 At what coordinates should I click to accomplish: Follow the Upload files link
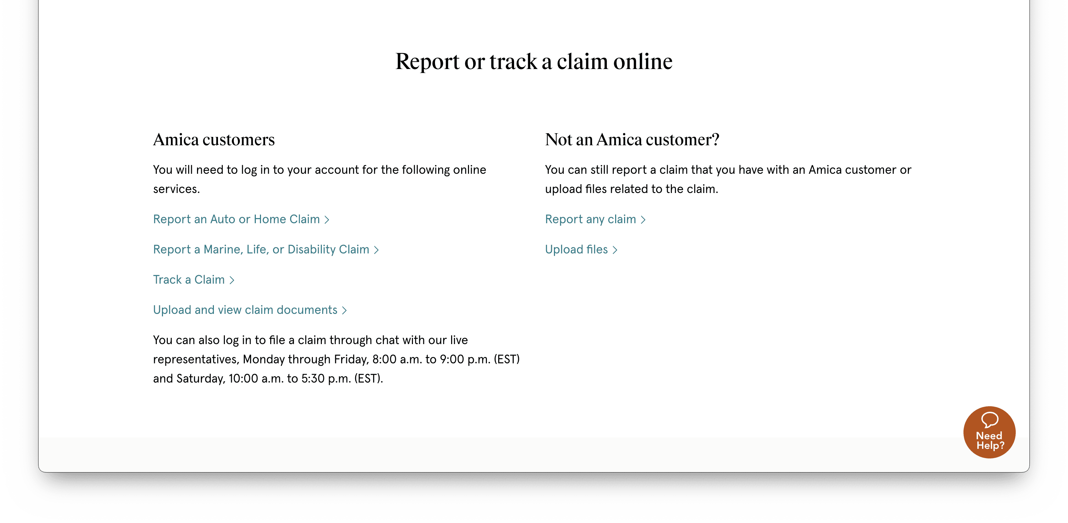[x=581, y=249]
